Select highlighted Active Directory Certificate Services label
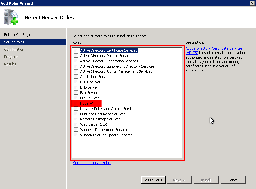 pos(109,50)
